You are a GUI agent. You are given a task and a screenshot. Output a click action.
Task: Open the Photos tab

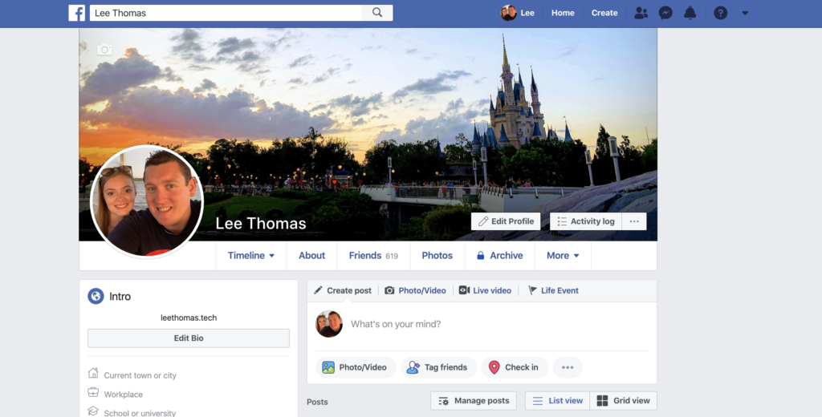tap(437, 256)
